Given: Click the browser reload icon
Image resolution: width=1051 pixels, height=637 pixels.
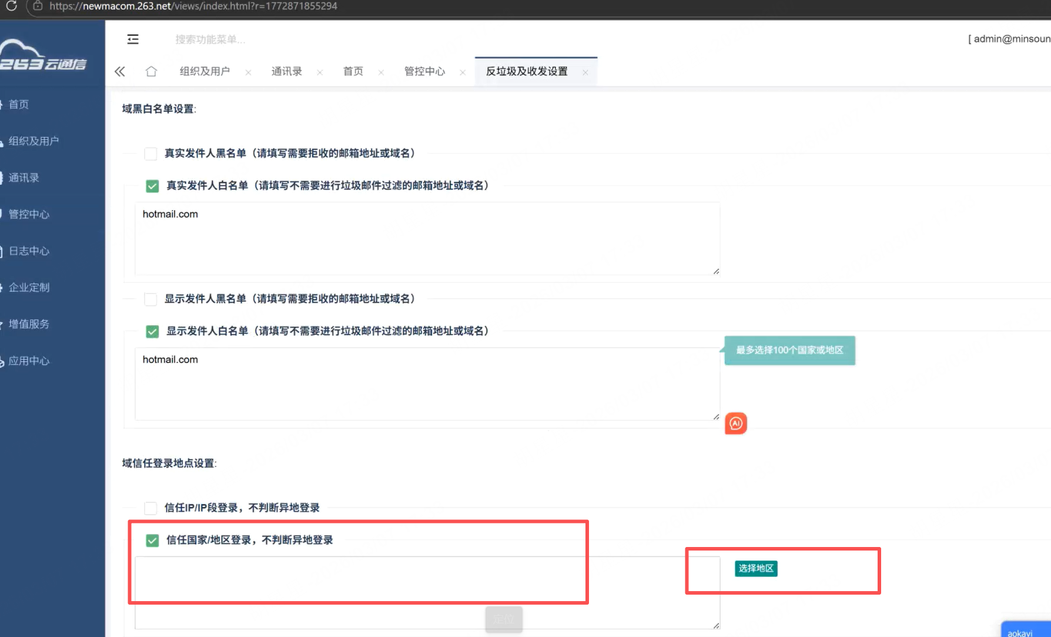Looking at the screenshot, I should tap(11, 6).
